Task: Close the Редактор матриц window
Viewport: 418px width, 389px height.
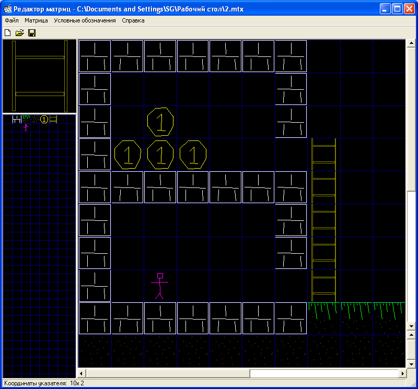Action: (409, 9)
